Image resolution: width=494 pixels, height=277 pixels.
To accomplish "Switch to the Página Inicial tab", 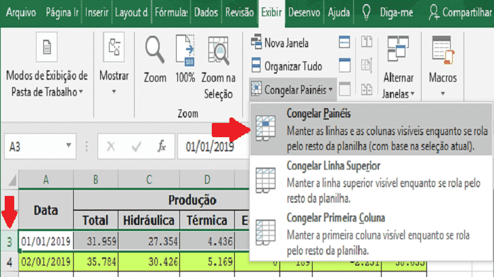I will [x=62, y=13].
